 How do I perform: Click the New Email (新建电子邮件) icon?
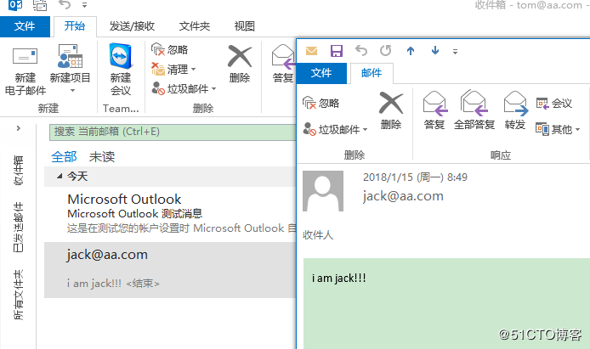click(26, 59)
